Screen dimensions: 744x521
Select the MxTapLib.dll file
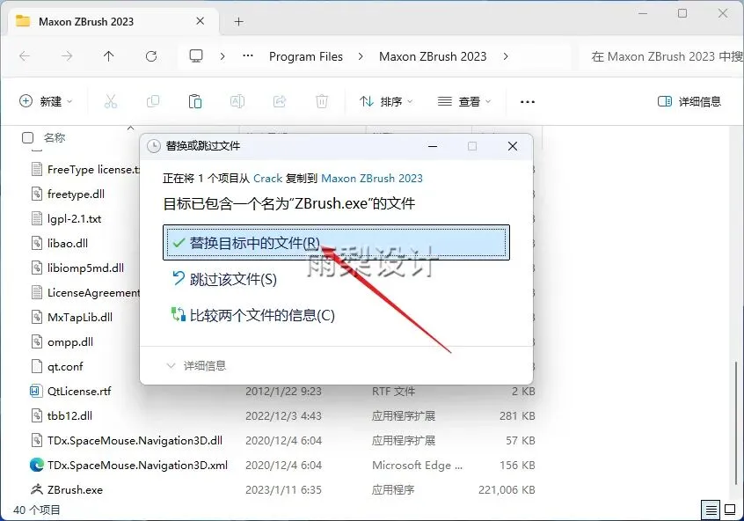tap(80, 317)
